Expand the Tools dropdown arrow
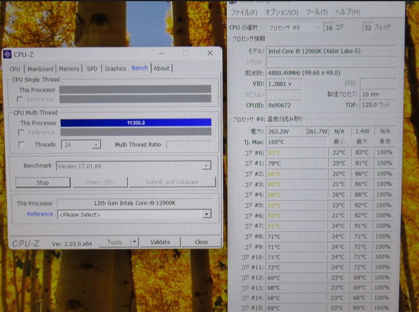419x312 pixels. [x=134, y=242]
